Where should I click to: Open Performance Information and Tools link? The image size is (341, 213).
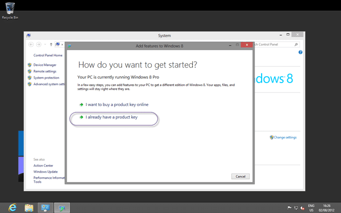[x=49, y=180]
